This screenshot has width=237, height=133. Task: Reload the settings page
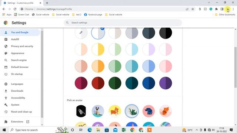pyautogui.click(x=15, y=9)
